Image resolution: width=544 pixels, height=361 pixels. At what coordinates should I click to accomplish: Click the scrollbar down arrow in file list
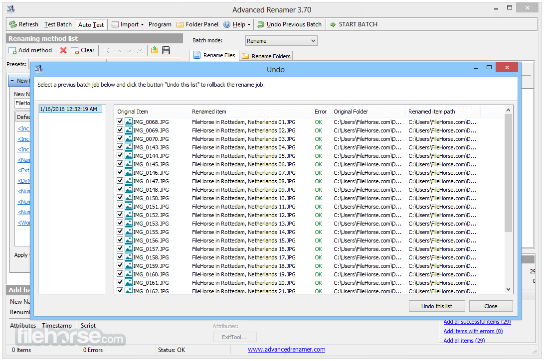point(508,289)
